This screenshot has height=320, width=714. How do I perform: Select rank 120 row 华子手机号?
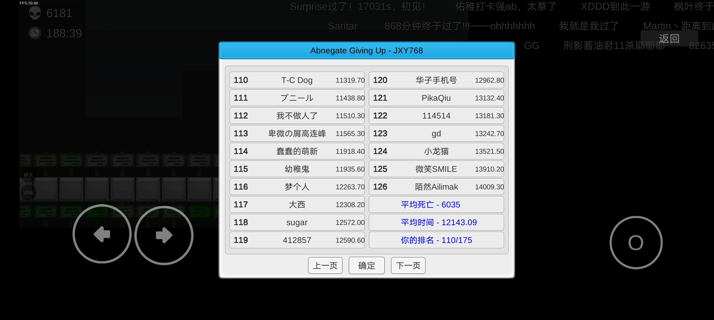coord(436,80)
